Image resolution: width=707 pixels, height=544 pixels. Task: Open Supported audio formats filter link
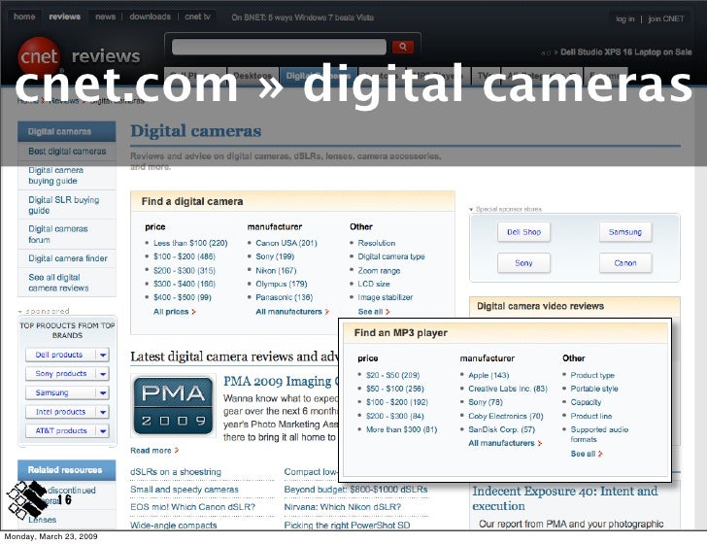pos(599,434)
